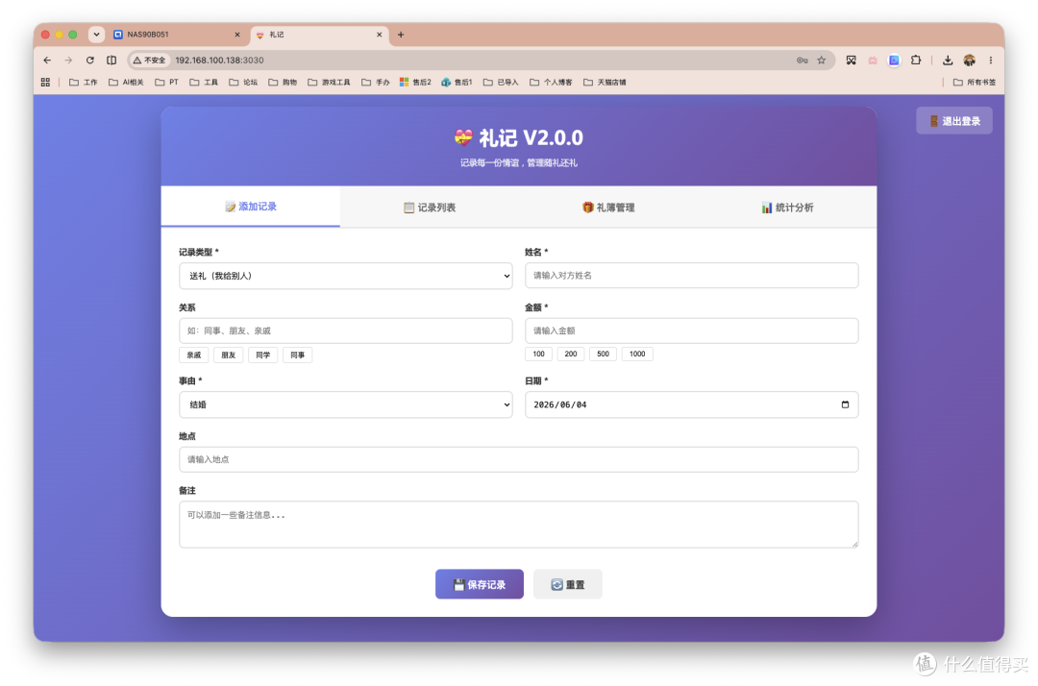Click the 关系 relationship input field
Image resolution: width=1038 pixels, height=686 pixels.
point(346,331)
